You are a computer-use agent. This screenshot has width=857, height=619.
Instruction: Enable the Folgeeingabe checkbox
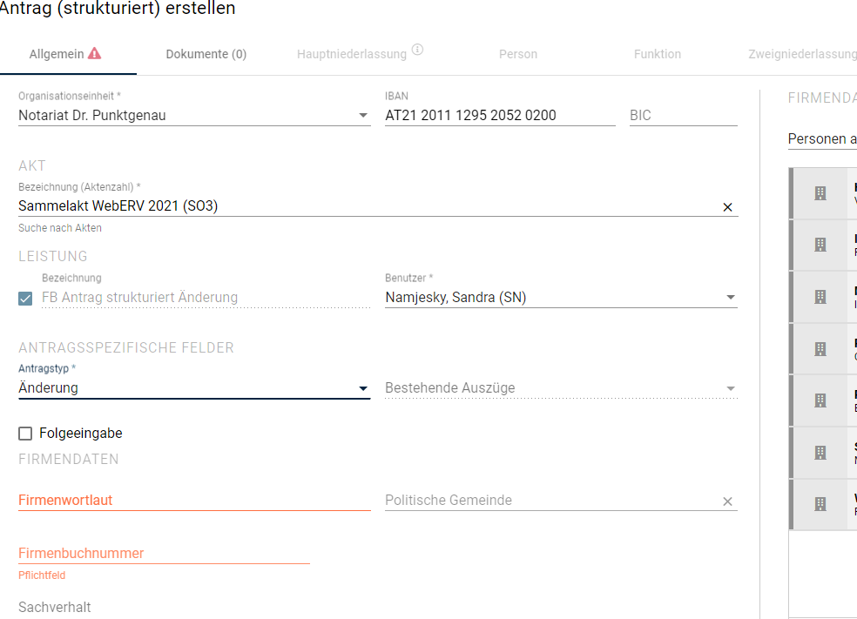click(x=25, y=434)
